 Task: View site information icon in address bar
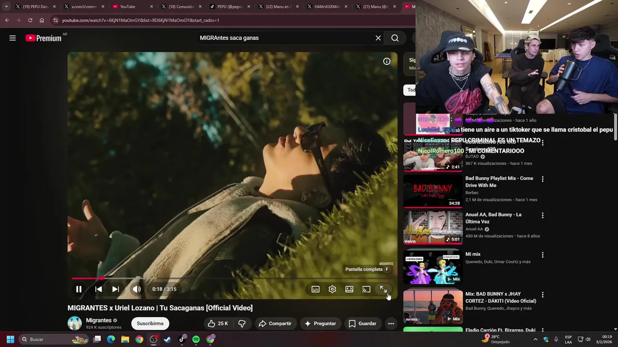point(56,20)
